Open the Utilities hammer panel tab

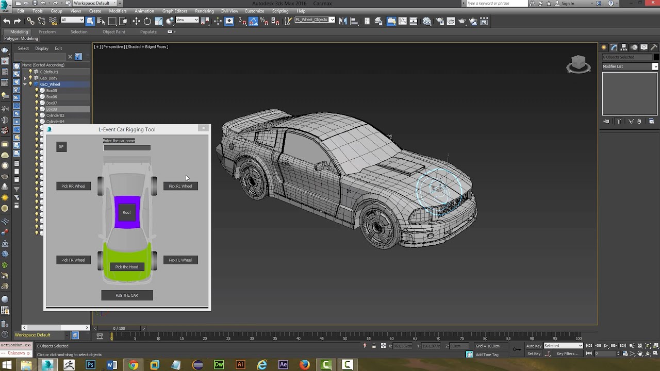(x=654, y=47)
